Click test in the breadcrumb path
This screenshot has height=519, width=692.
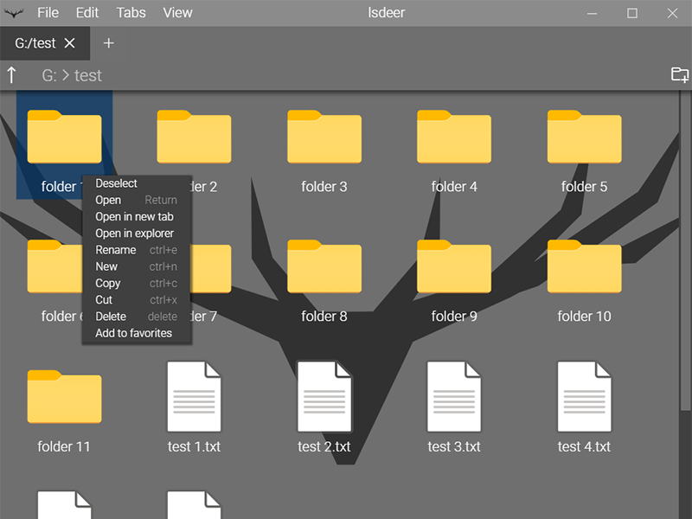click(88, 75)
